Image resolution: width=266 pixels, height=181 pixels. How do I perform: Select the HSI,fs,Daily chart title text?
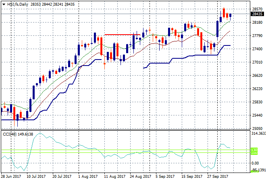tap(18, 4)
